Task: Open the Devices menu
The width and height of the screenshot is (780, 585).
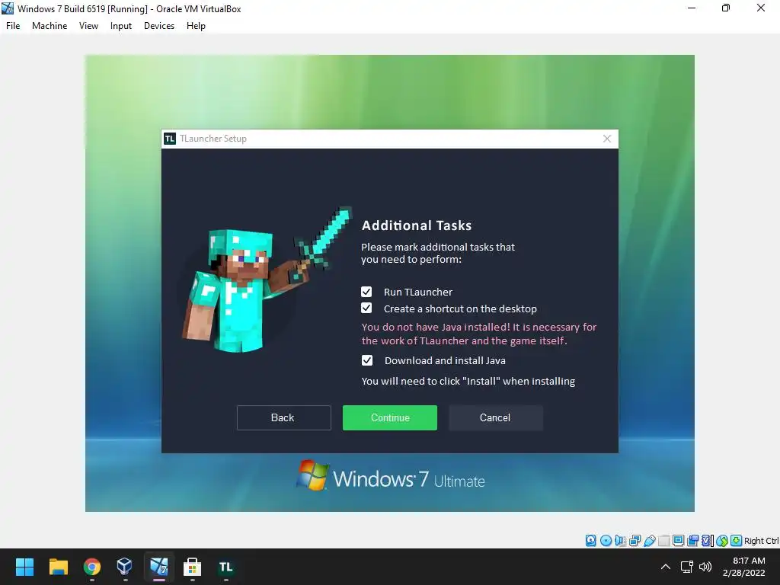Action: (x=159, y=26)
